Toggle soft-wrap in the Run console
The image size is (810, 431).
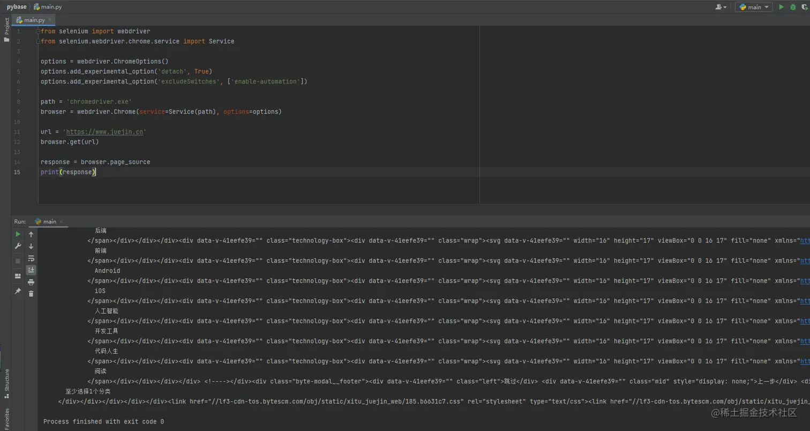click(31, 259)
